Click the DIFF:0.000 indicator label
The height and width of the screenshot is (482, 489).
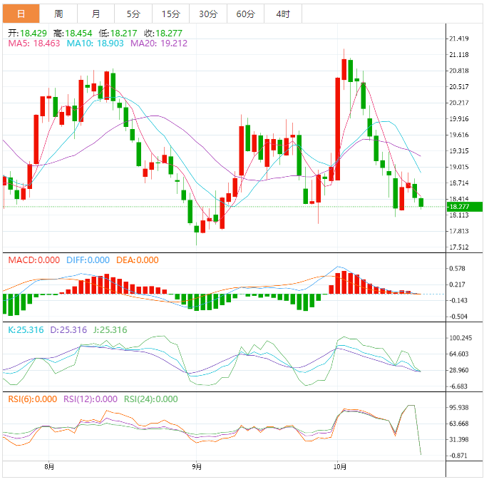(x=88, y=260)
